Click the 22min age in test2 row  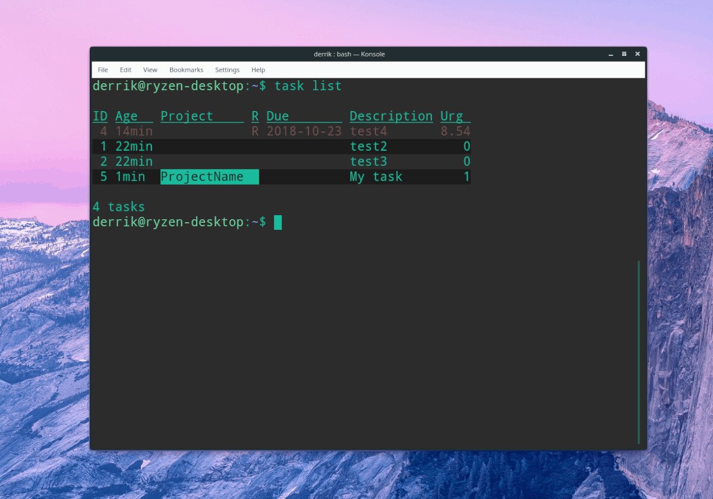pyautogui.click(x=134, y=147)
